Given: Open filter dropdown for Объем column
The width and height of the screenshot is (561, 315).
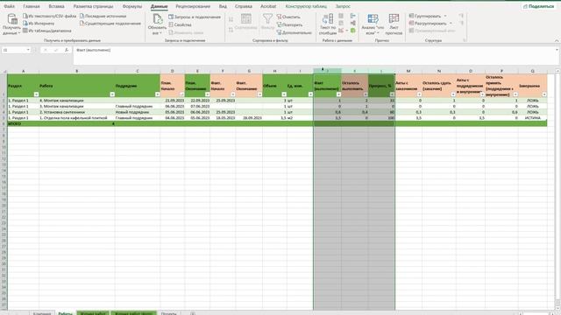Looking at the screenshot, I should (284, 94).
